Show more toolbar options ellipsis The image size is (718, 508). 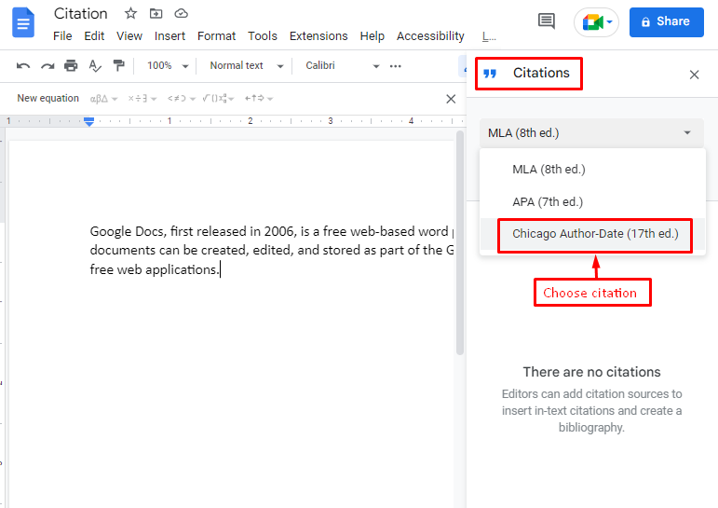[x=396, y=66]
